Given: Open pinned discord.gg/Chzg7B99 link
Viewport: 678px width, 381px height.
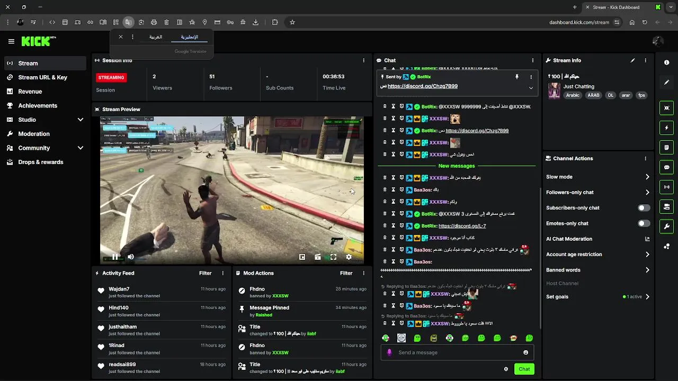Looking at the screenshot, I should click(422, 86).
